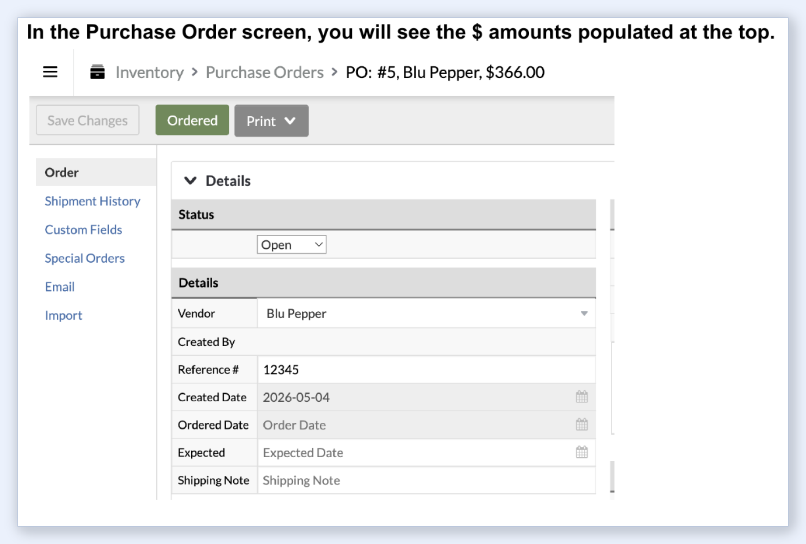This screenshot has height=544, width=806.
Task: Go to Inventory breadcrumb
Action: pyautogui.click(x=150, y=72)
